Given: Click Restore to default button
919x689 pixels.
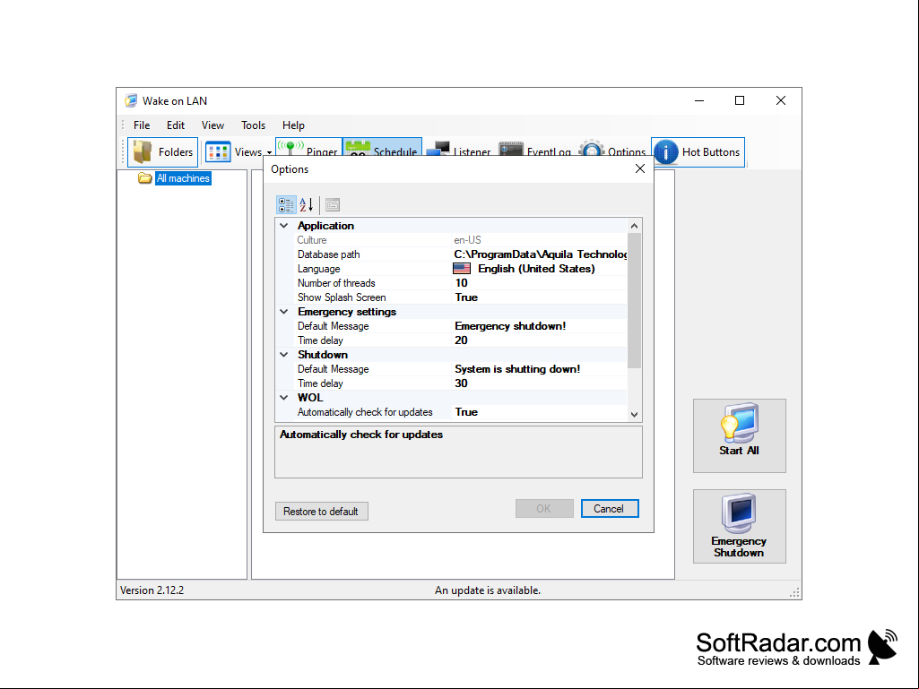Looking at the screenshot, I should 321,512.
